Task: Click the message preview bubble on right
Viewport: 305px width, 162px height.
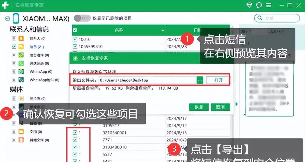Action: tap(270, 89)
